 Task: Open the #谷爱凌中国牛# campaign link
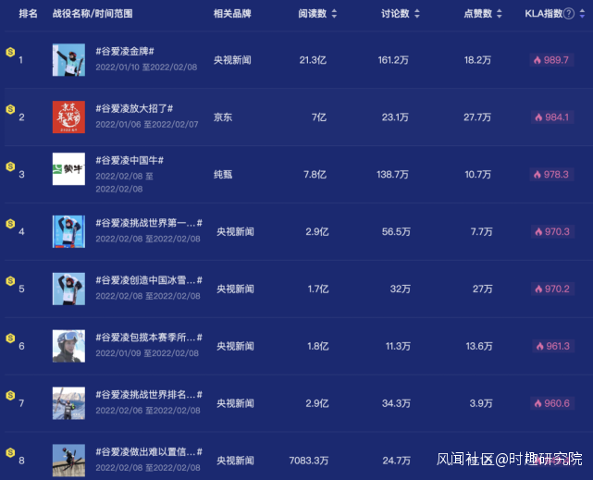pos(130,160)
